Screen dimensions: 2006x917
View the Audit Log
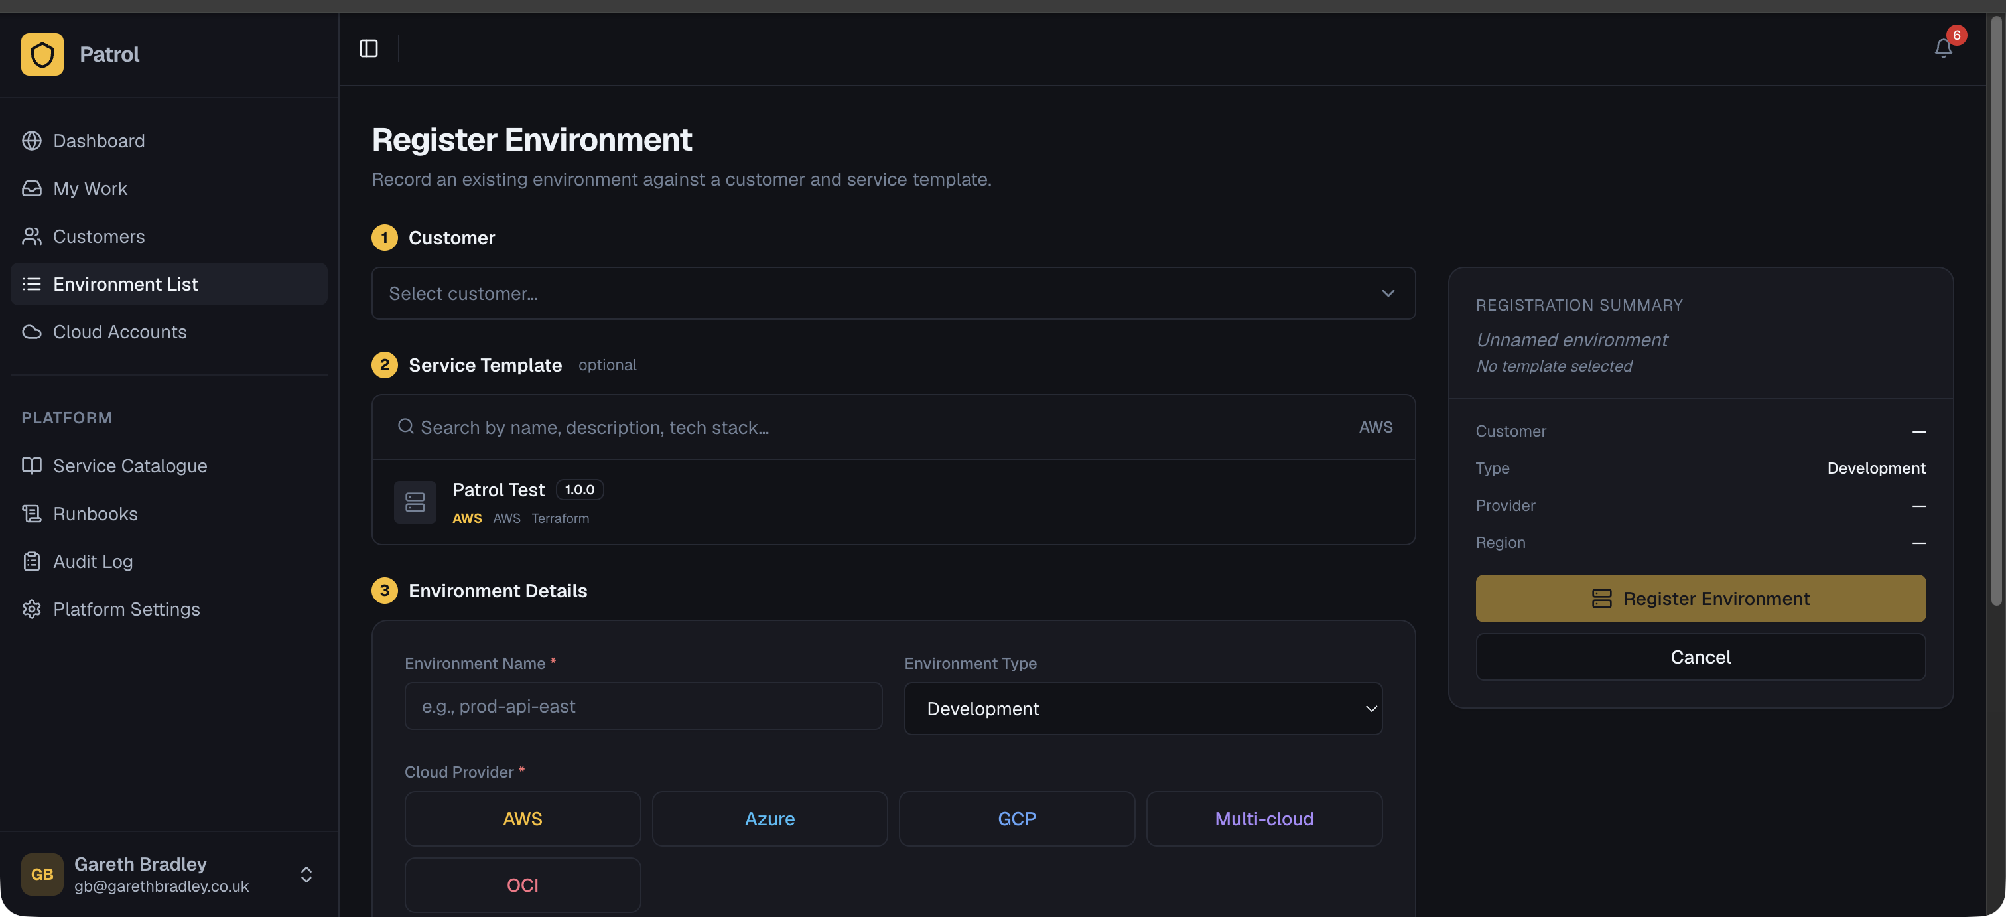169,561
